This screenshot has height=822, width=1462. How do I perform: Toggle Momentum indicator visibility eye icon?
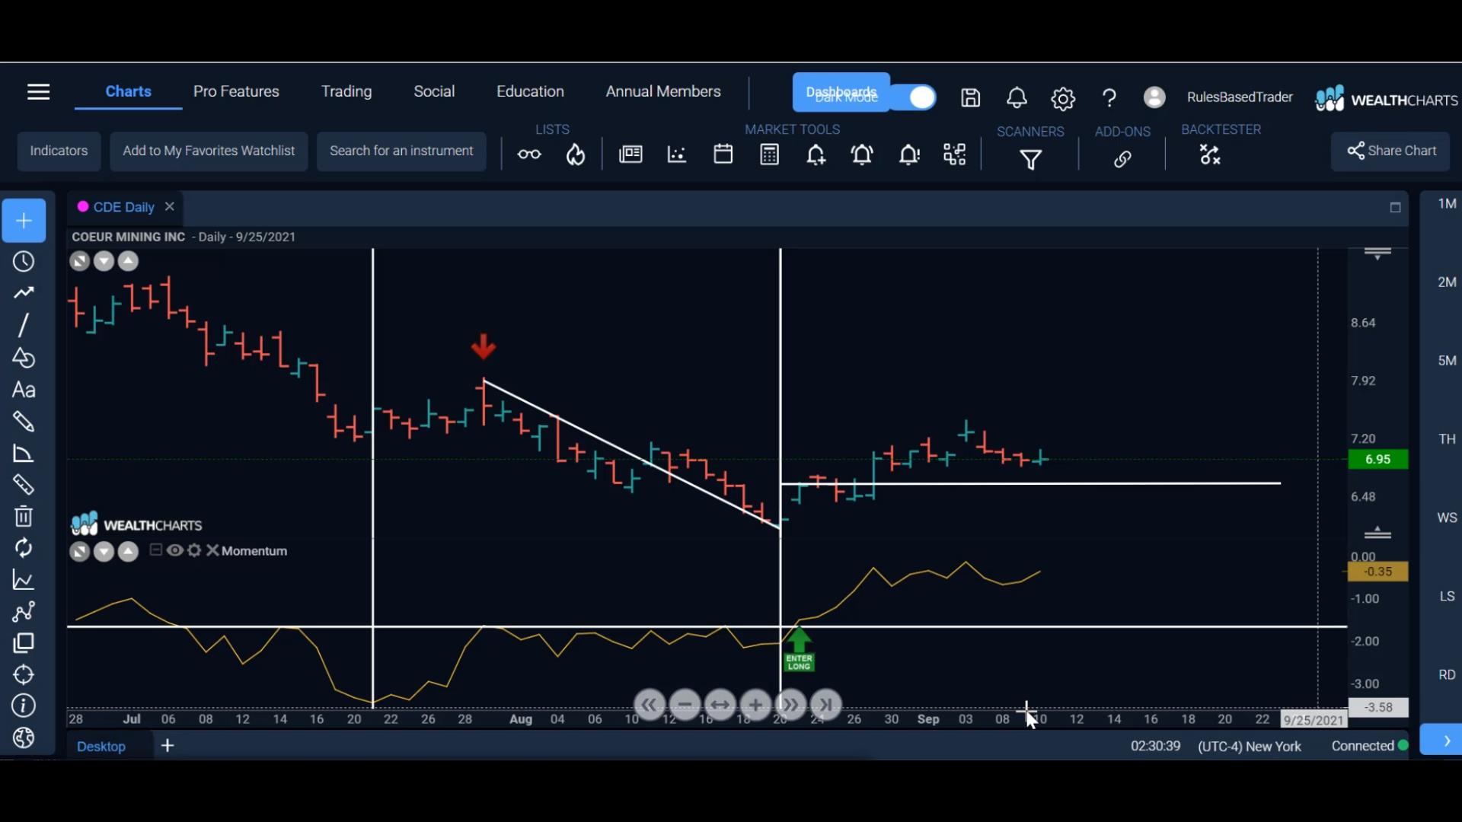coord(175,550)
